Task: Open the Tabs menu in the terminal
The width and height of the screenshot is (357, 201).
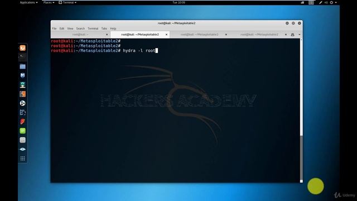Action: [104, 28]
